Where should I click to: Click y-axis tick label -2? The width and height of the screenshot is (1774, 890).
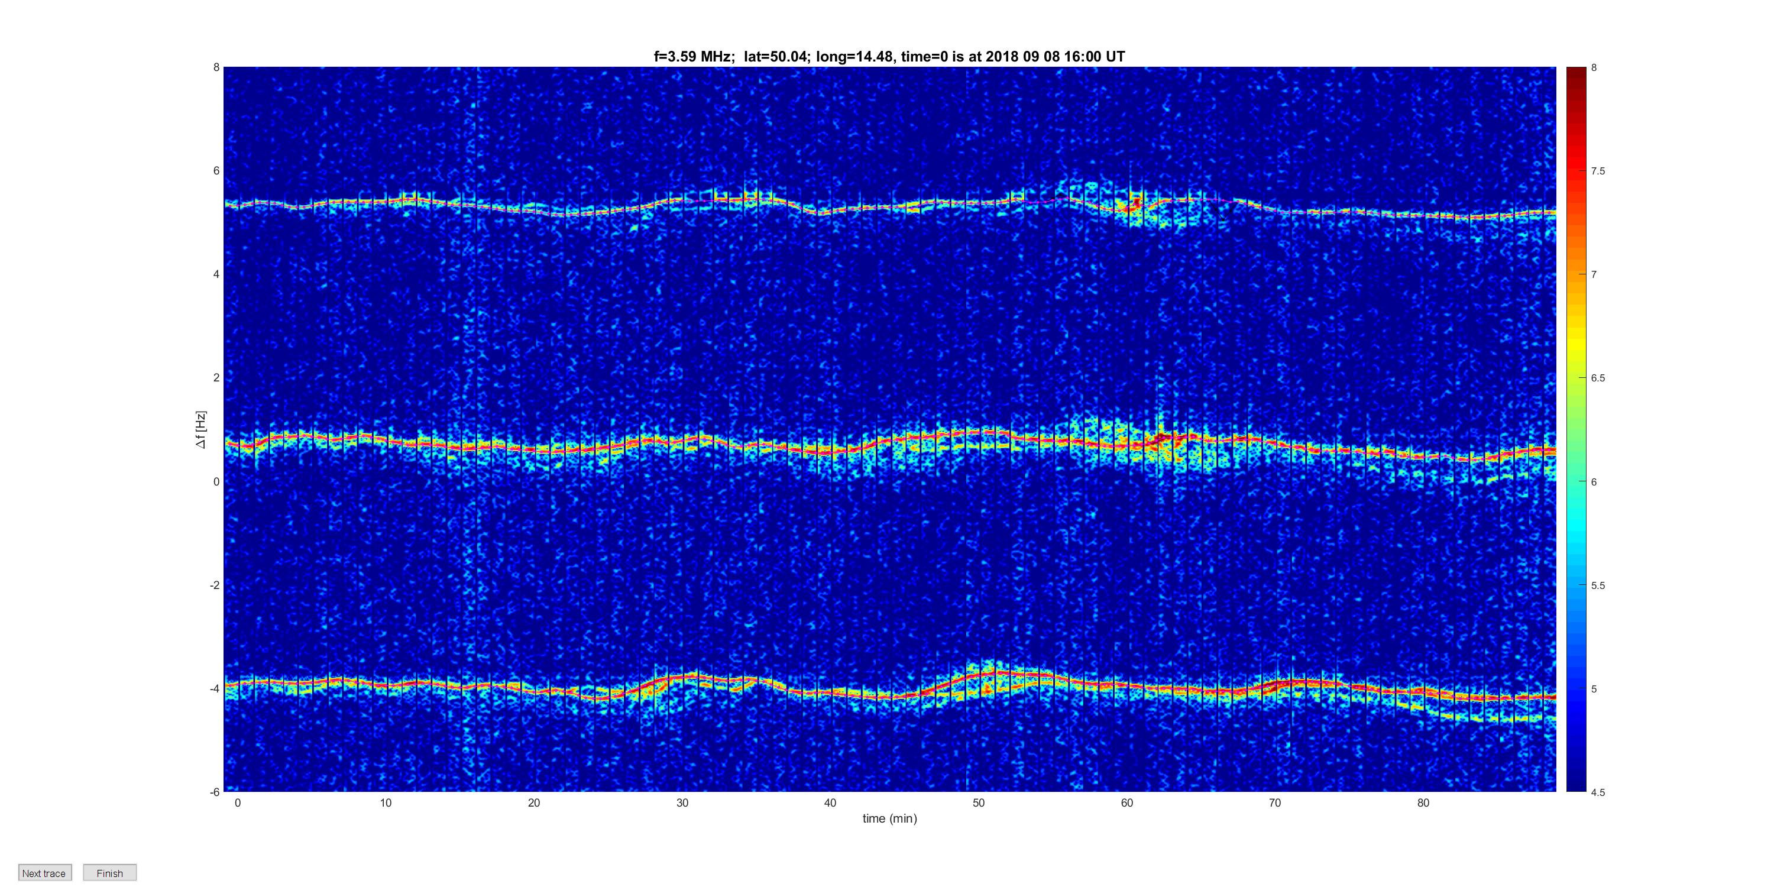tap(215, 585)
